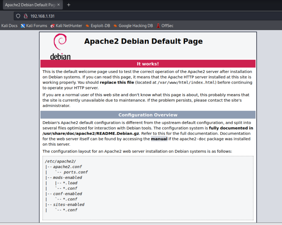Viewport: 282px width, 225px height.
Task: Open the Kali NetHunter bookmark
Action: pos(66,25)
